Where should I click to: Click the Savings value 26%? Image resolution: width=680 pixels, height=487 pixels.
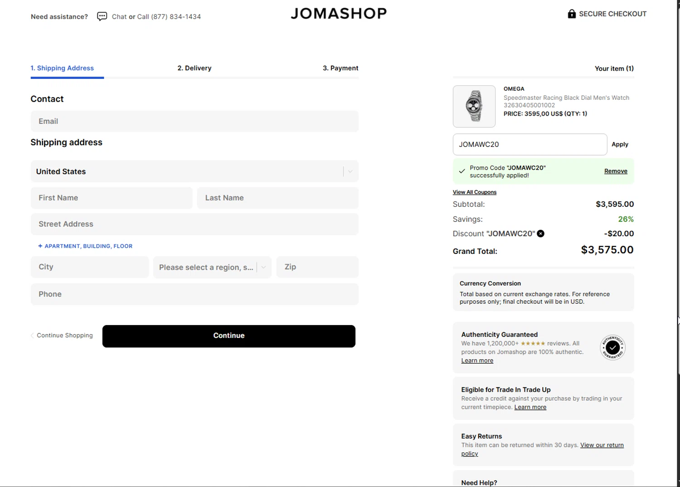[626, 219]
